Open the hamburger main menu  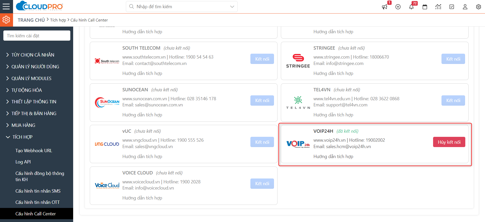click(x=6, y=7)
